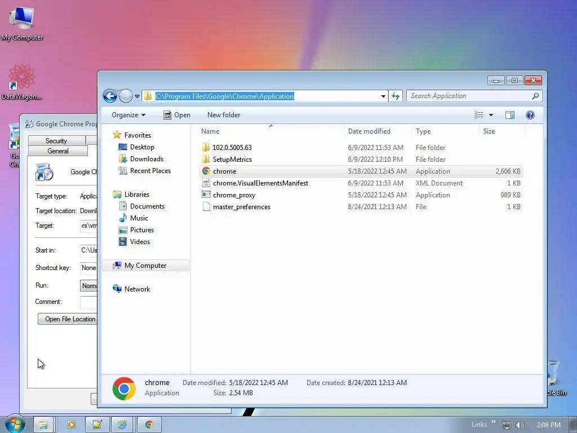Select the 102.0.5005.63 folder icon
Viewport: 577px width, 433px height.
click(206, 147)
